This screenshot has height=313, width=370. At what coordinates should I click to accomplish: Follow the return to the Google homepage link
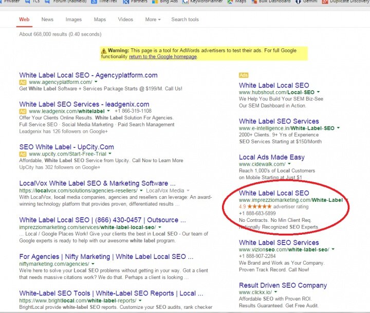click(163, 57)
